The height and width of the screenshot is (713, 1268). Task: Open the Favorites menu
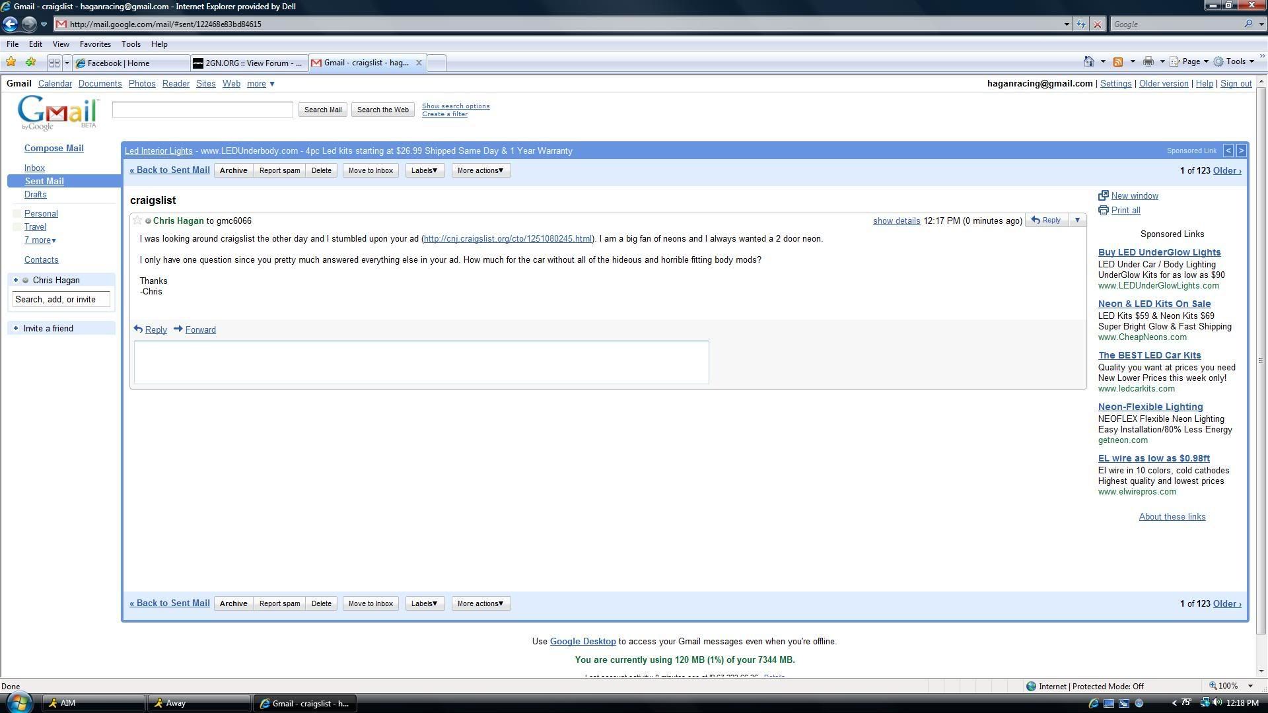94,44
